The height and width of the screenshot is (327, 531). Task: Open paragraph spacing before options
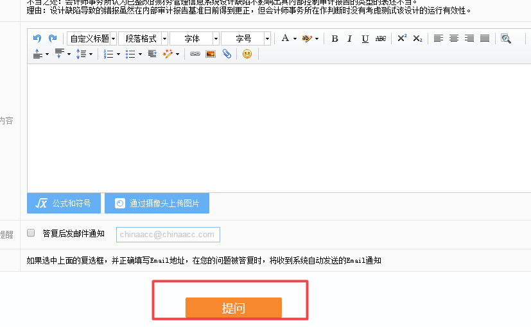[x=40, y=54]
